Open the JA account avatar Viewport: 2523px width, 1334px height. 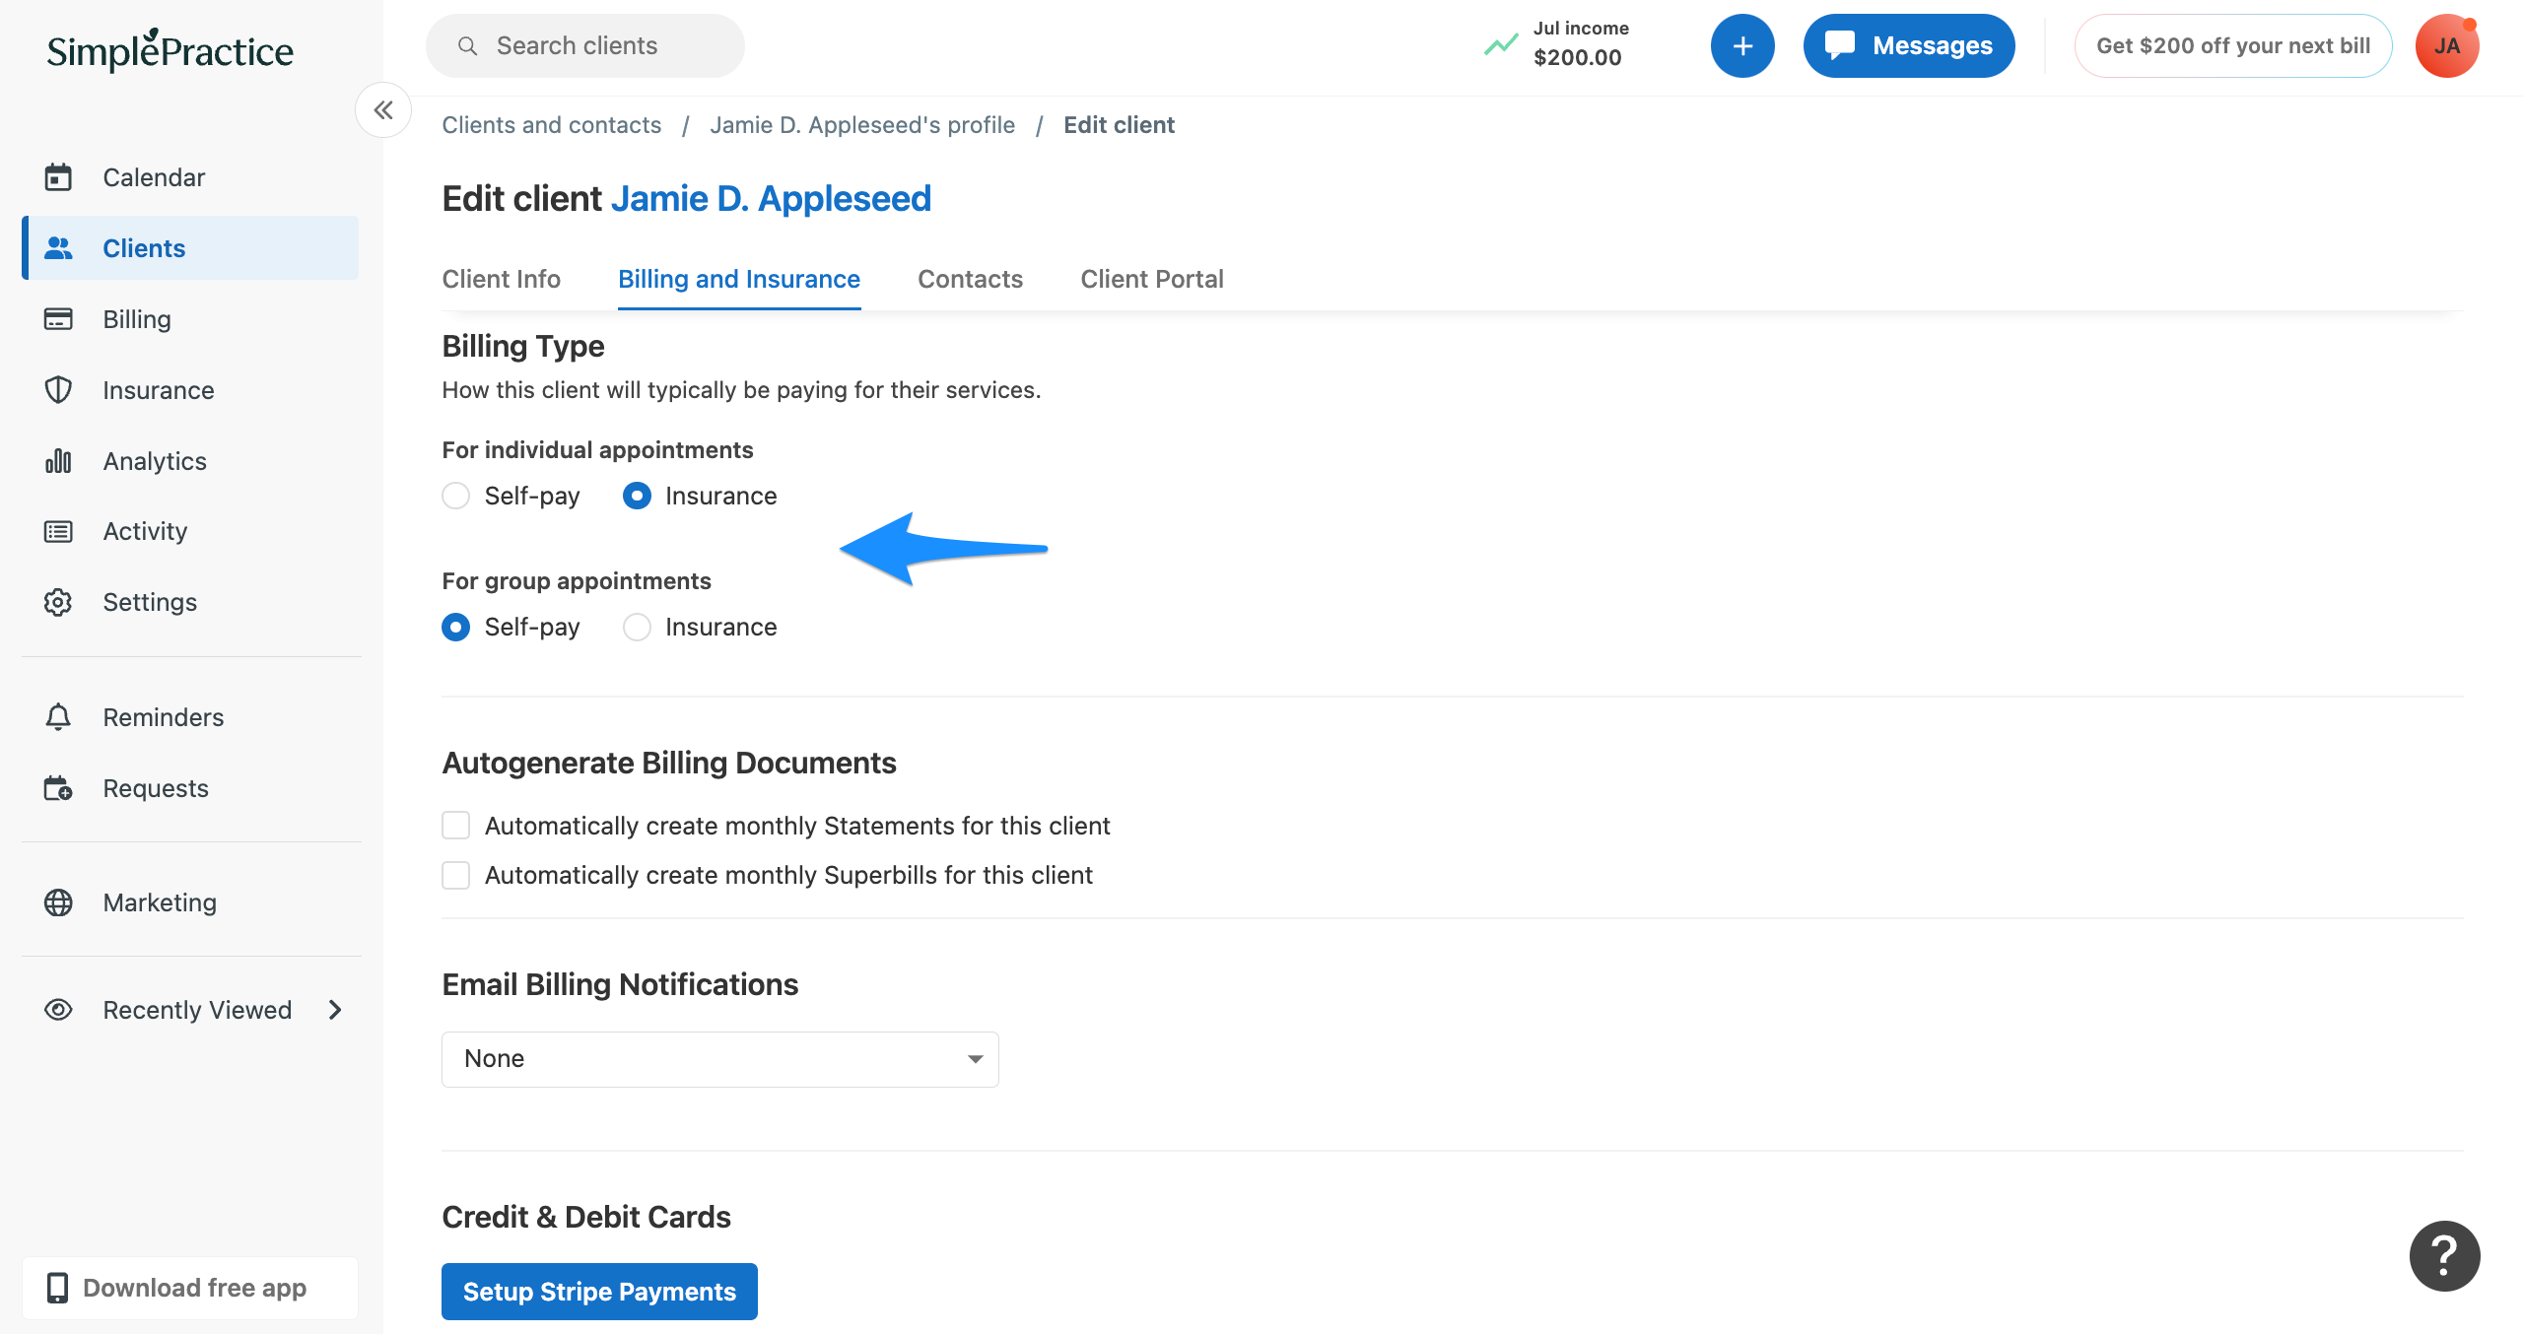(2447, 45)
